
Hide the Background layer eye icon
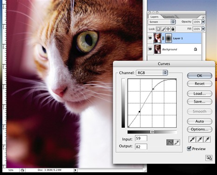(150, 49)
